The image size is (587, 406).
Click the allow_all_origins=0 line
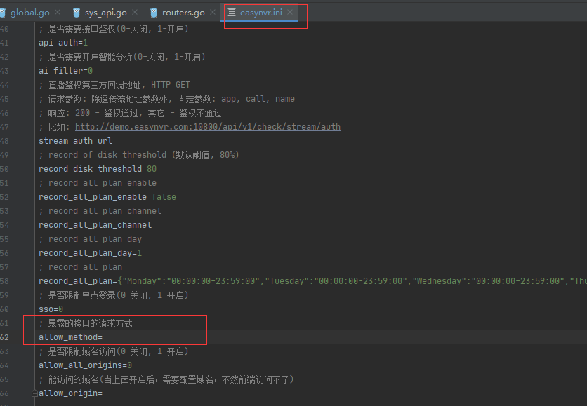(x=86, y=365)
